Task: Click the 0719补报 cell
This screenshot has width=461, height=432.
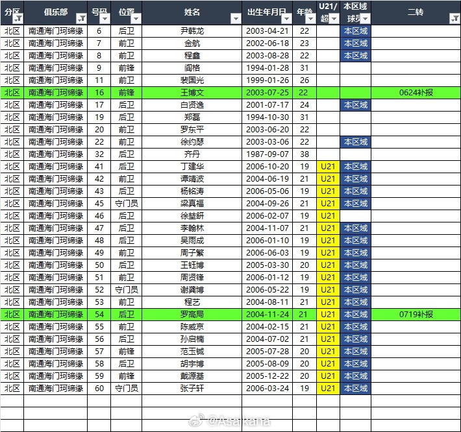Action: pyautogui.click(x=416, y=315)
